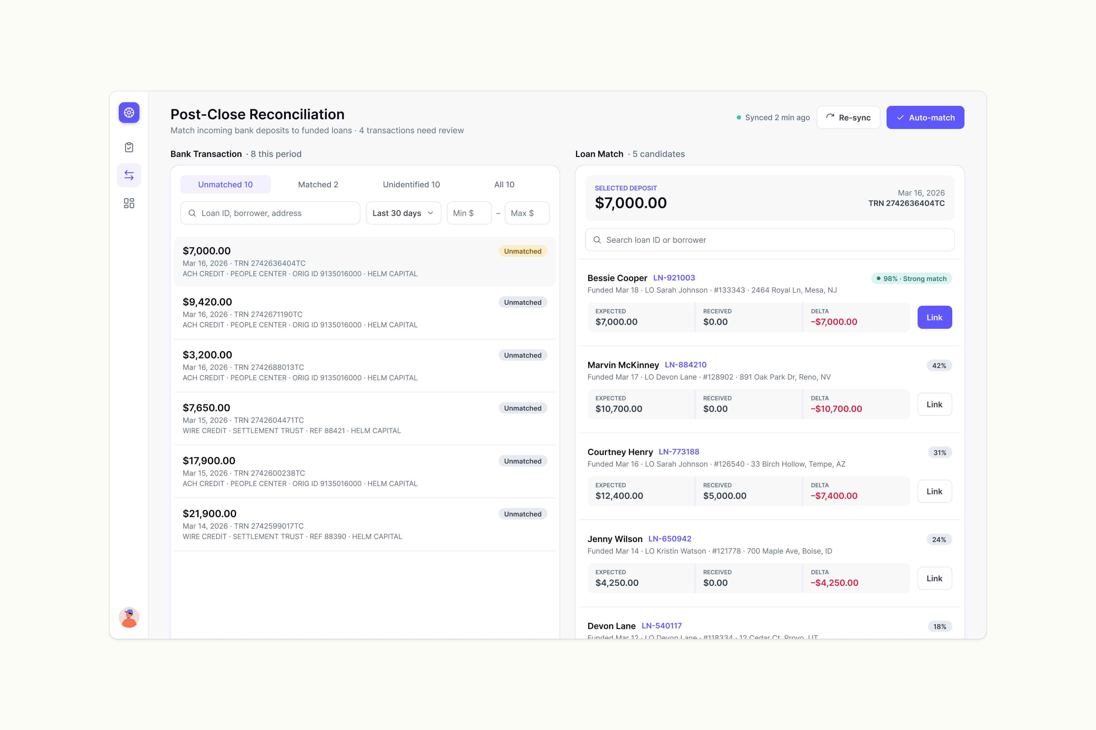
Task: Click Devon Lane borrower name
Action: (x=611, y=626)
